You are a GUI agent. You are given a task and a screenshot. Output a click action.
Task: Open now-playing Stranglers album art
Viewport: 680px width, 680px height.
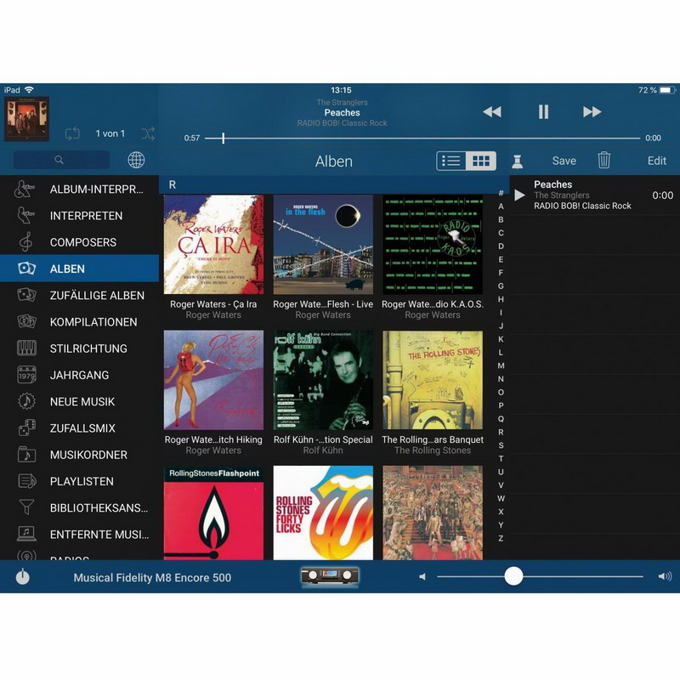pyautogui.click(x=27, y=119)
